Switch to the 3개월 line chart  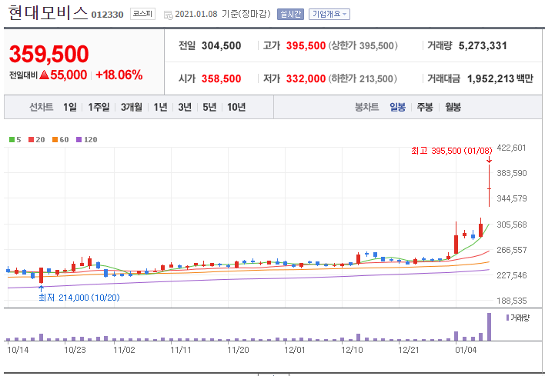(132, 107)
